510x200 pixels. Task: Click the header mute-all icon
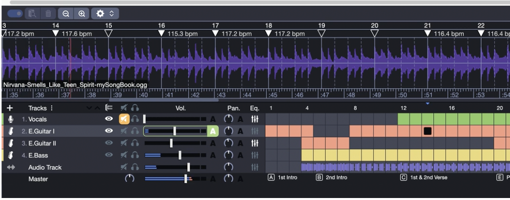[124, 108]
